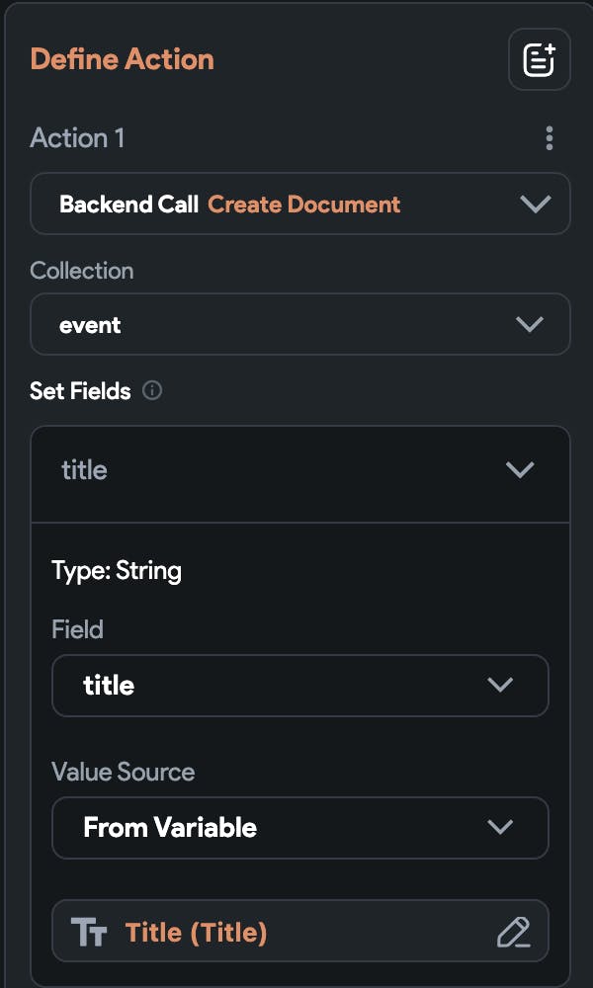This screenshot has height=988, width=593.
Task: Click the text type icon on variable chip
Action: click(x=89, y=932)
